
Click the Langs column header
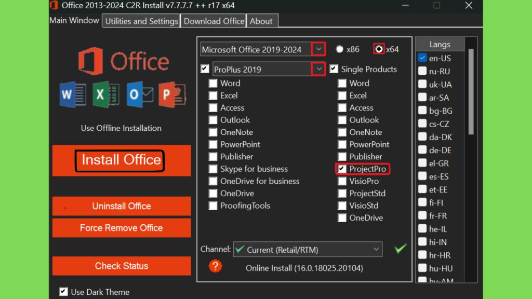click(x=440, y=45)
